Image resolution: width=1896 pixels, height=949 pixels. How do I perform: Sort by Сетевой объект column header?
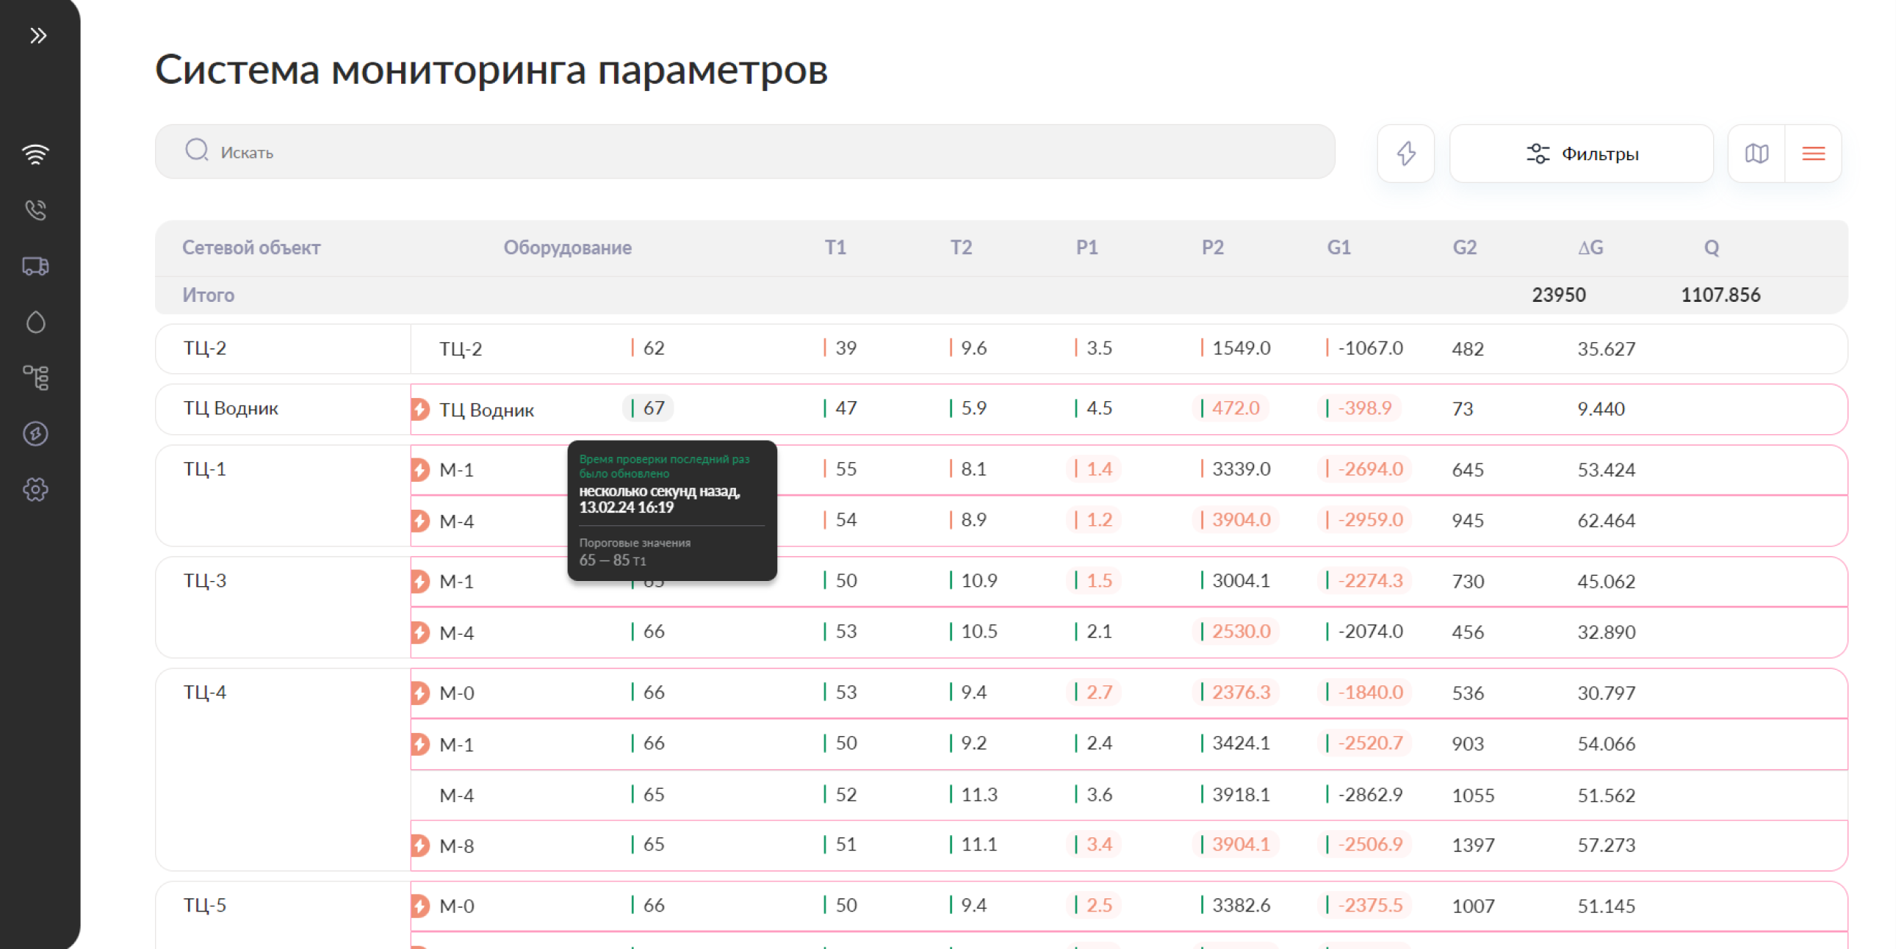click(251, 248)
